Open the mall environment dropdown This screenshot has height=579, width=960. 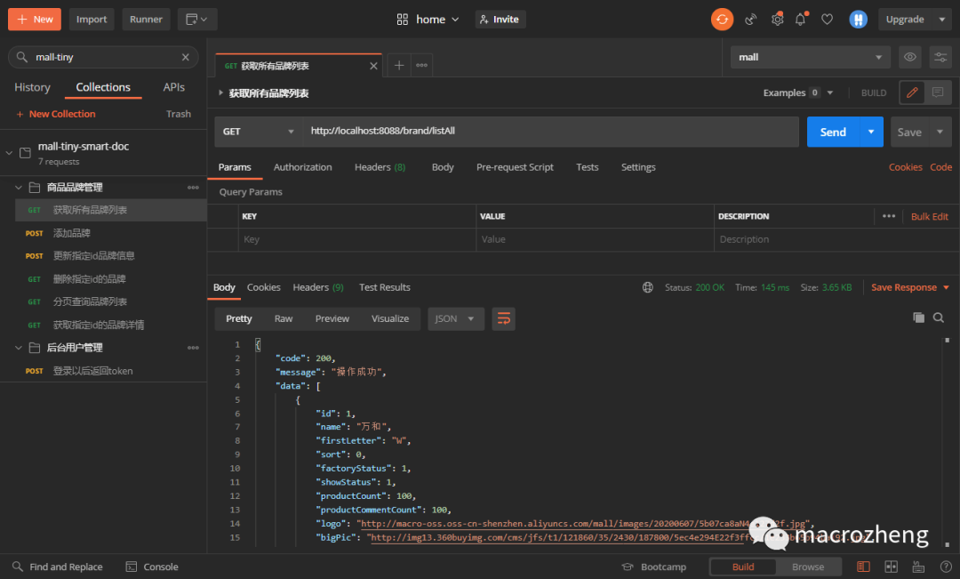pyautogui.click(x=811, y=57)
